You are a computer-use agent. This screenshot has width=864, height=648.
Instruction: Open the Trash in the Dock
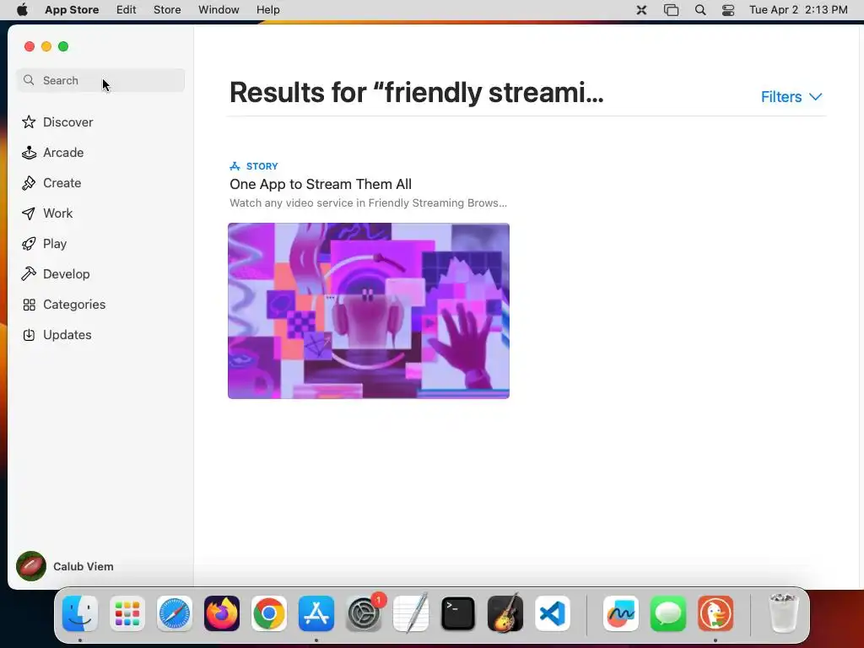[x=783, y=613]
